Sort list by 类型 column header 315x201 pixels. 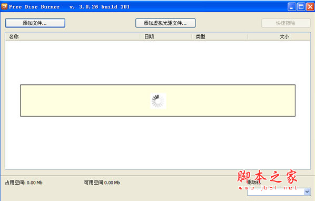click(x=220, y=37)
